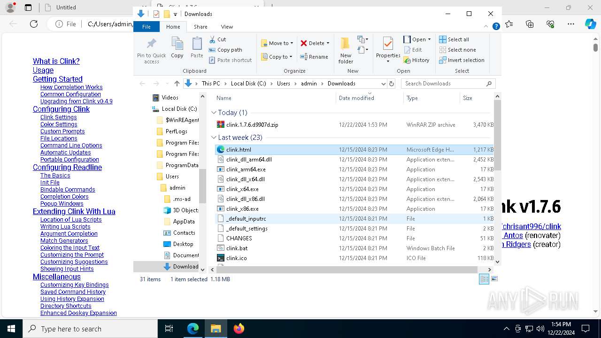
Task: Open Task View on taskbar
Action: [169, 329]
